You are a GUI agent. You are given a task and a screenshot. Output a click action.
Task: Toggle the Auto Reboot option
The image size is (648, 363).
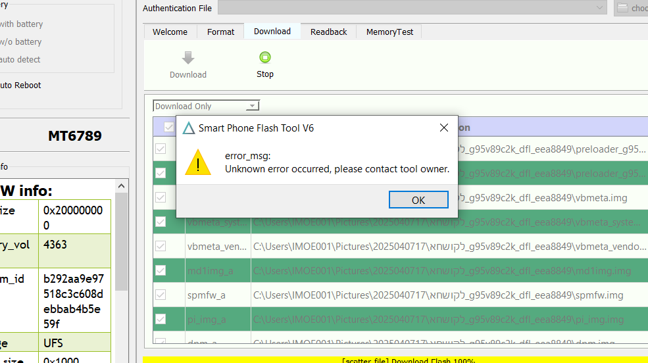[20, 85]
